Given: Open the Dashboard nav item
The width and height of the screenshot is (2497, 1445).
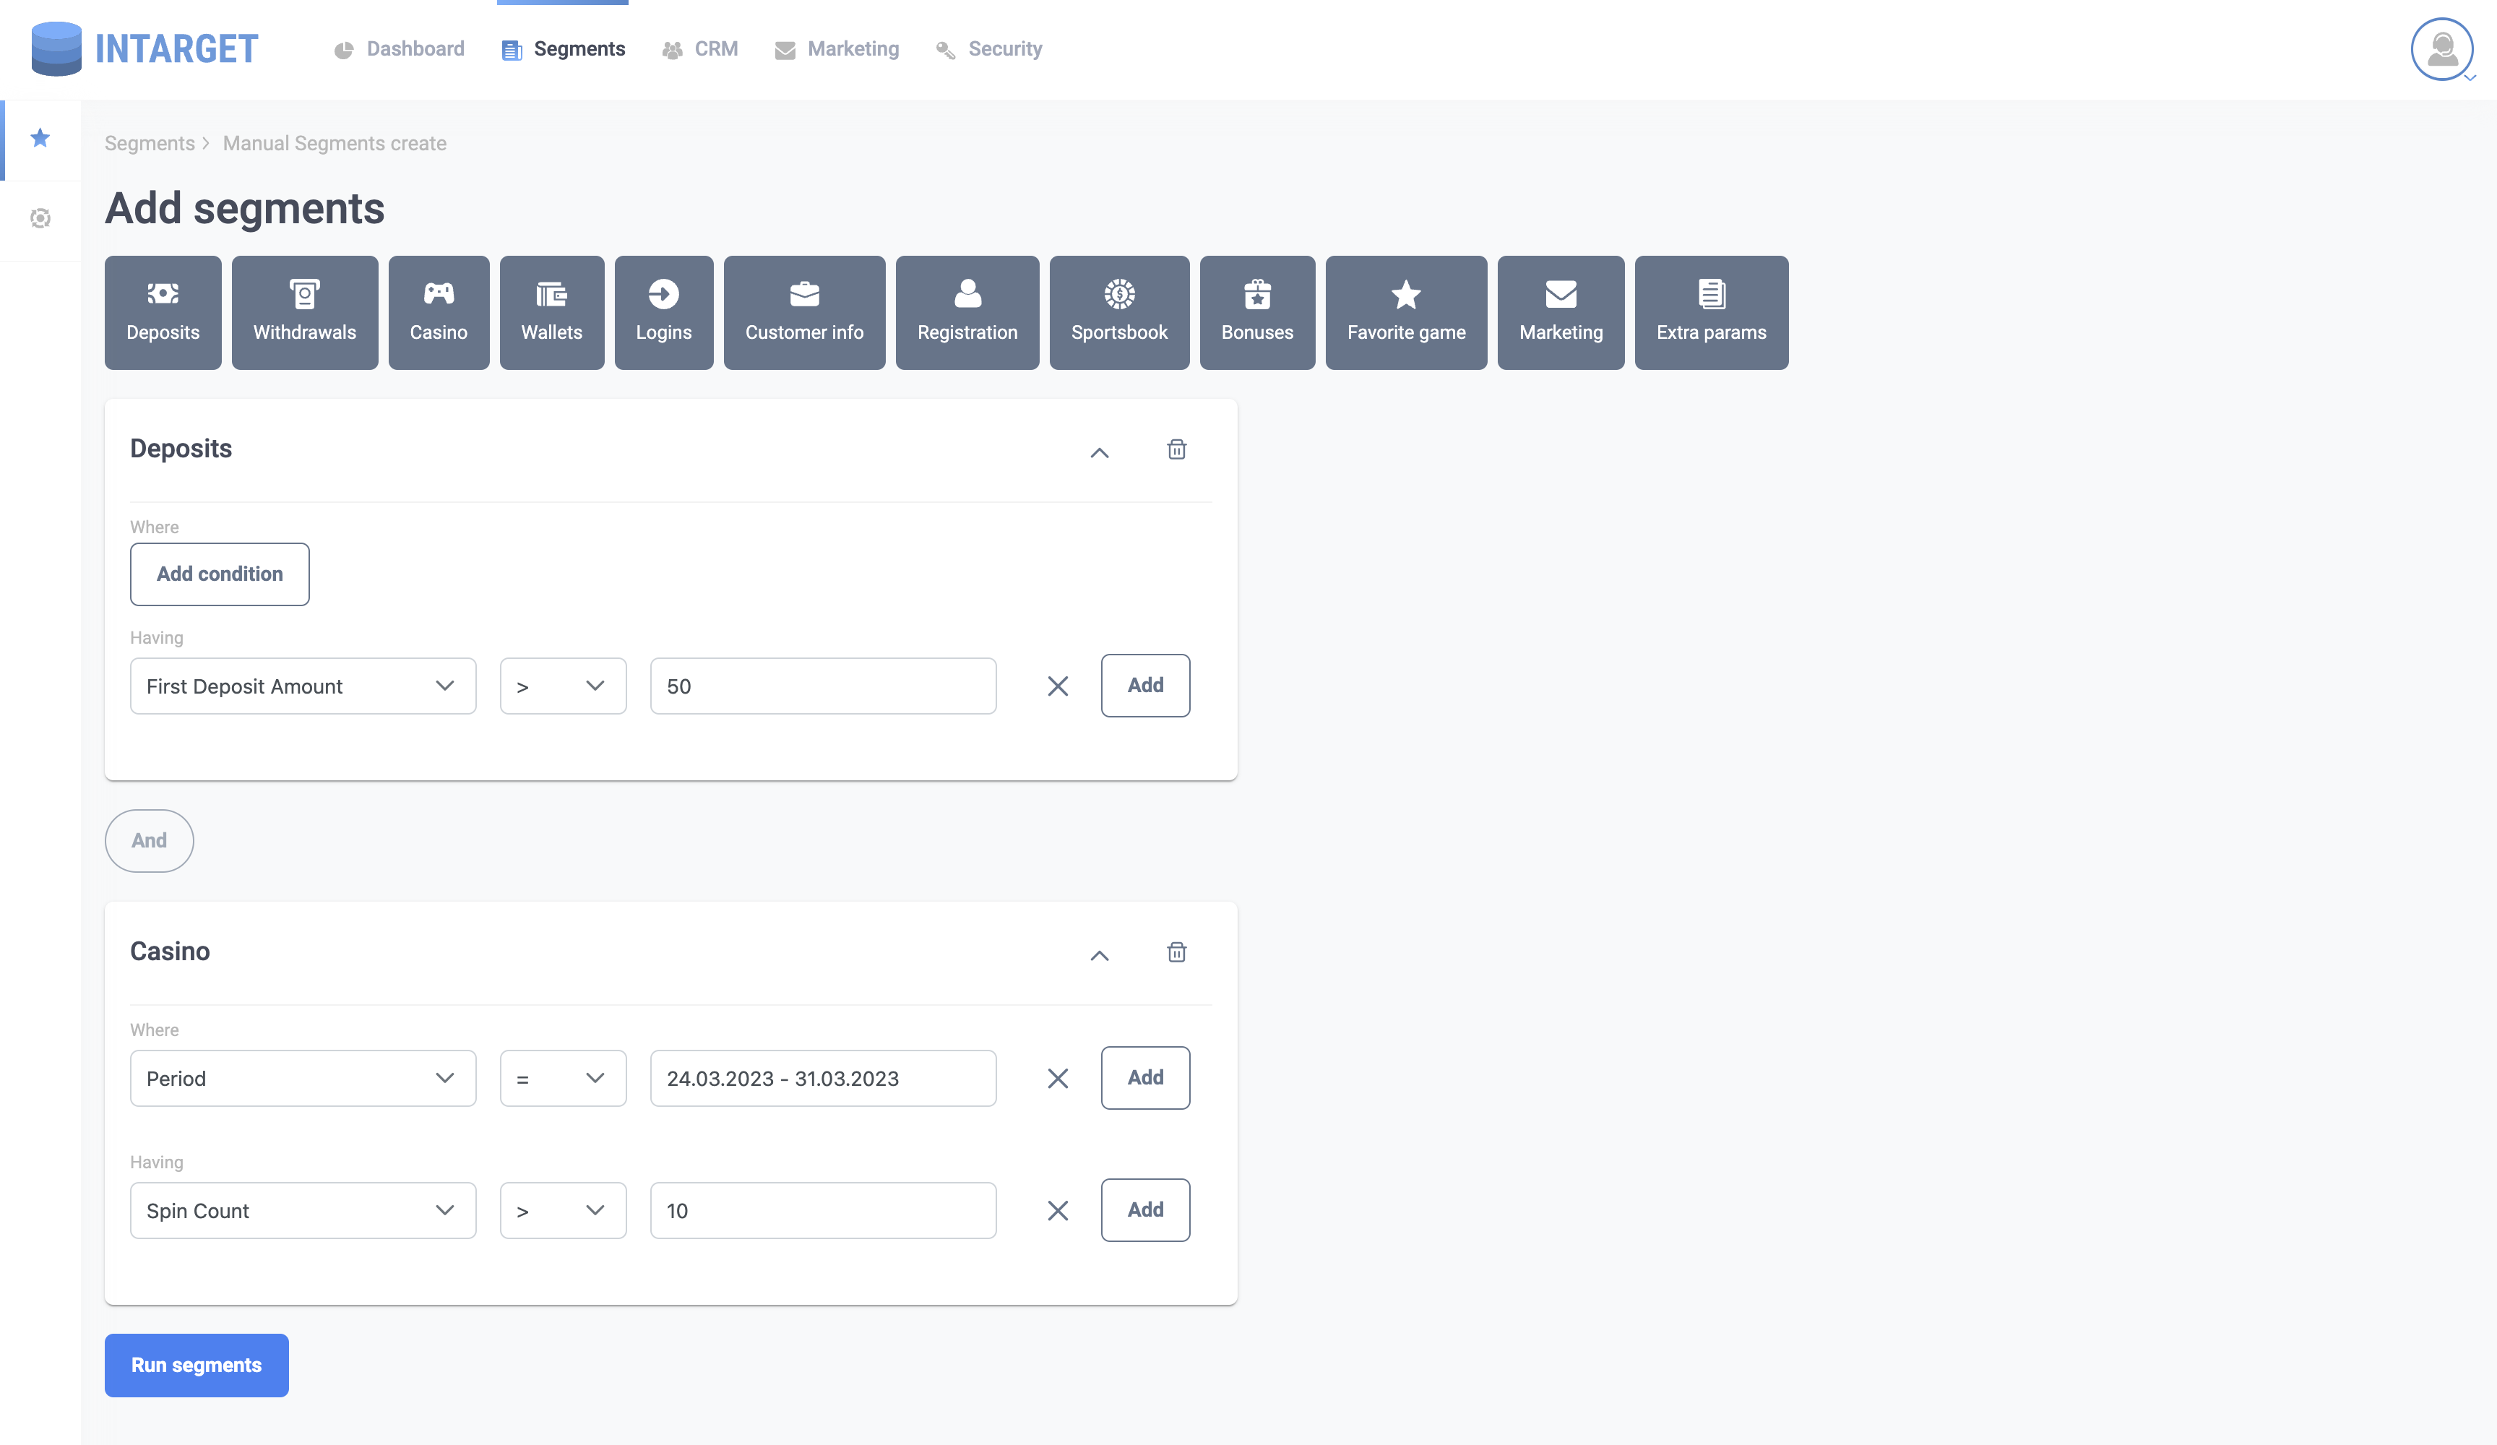Looking at the screenshot, I should 400,48.
